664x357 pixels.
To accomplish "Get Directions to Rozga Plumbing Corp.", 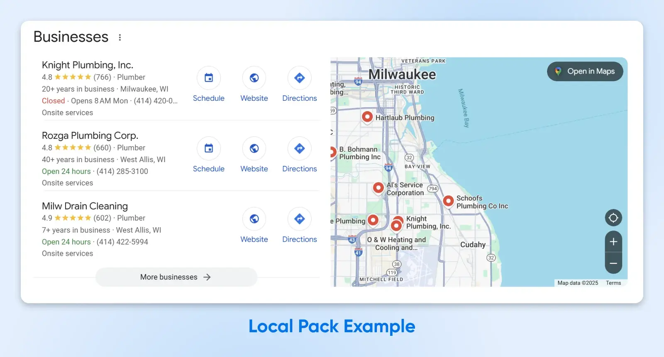I will pos(299,148).
